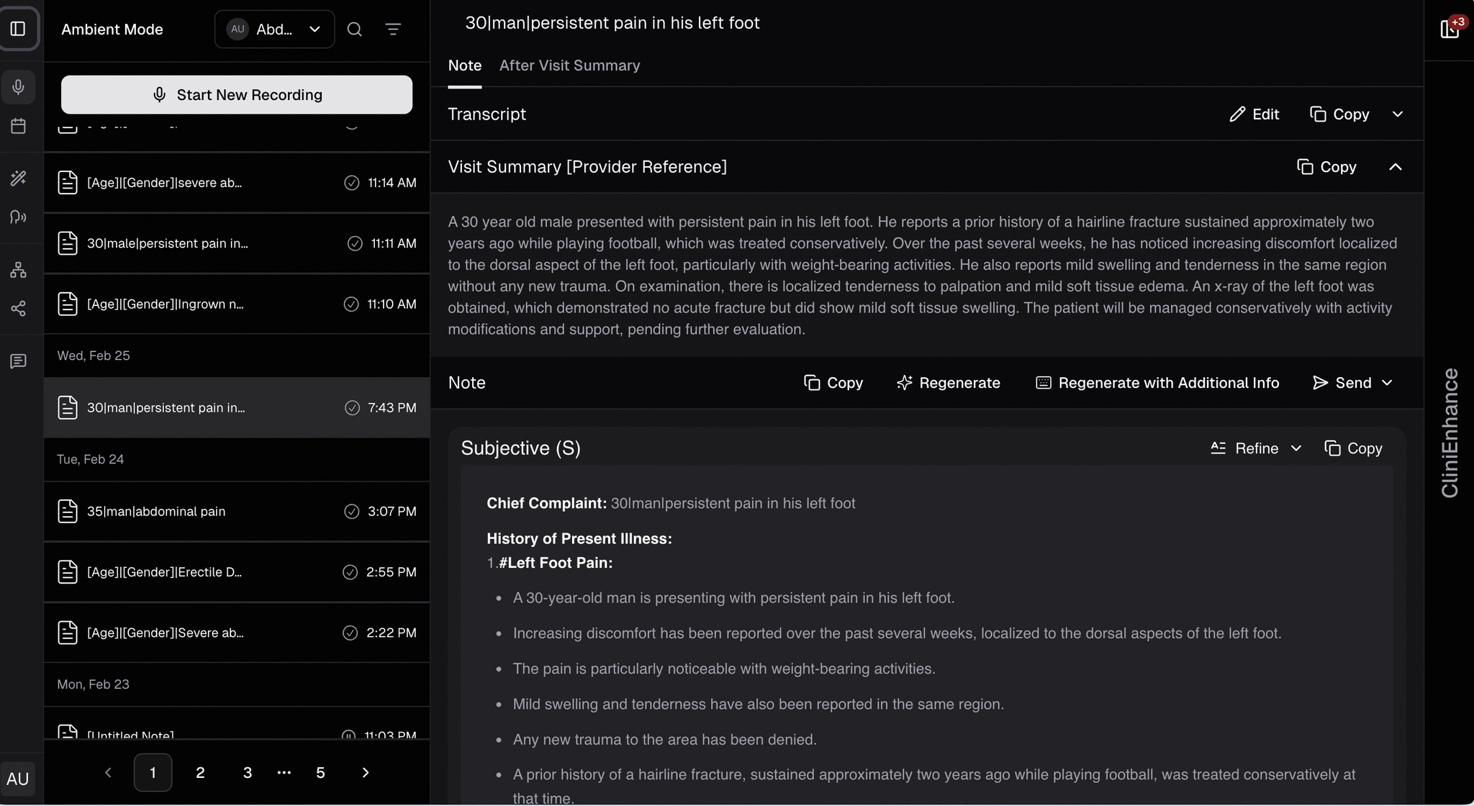
Task: Open the provider selector dropdown Abd...
Action: (274, 30)
